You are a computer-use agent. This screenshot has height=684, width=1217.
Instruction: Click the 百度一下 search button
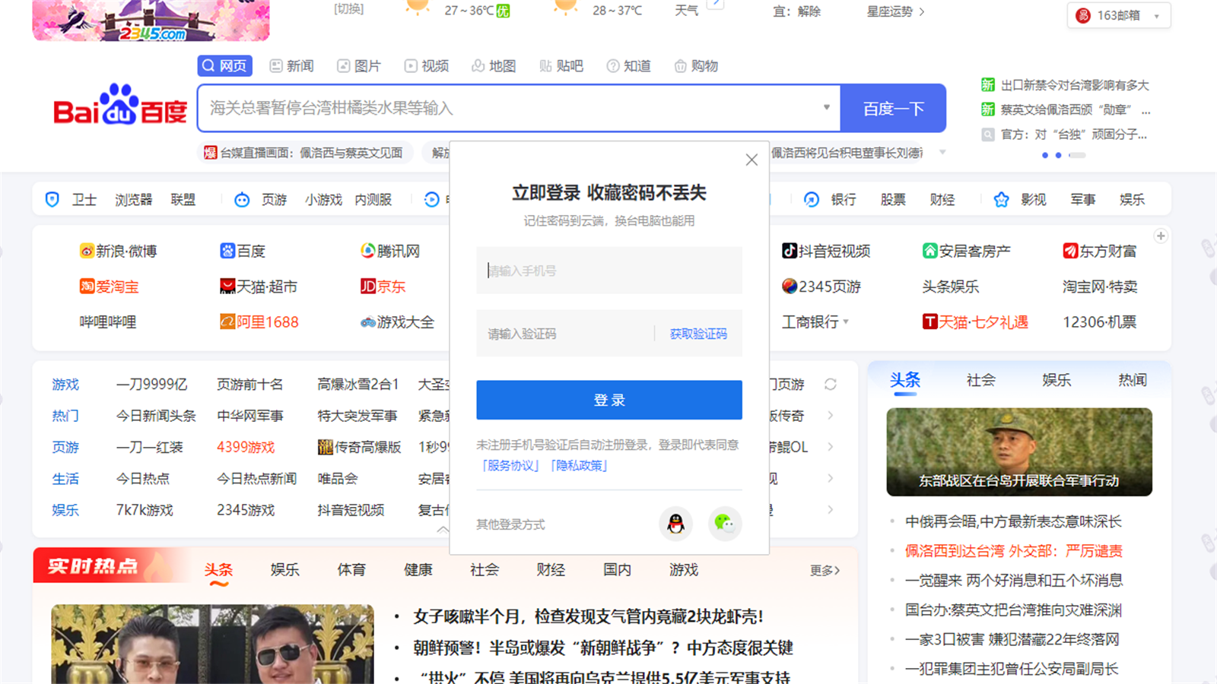pyautogui.click(x=892, y=109)
